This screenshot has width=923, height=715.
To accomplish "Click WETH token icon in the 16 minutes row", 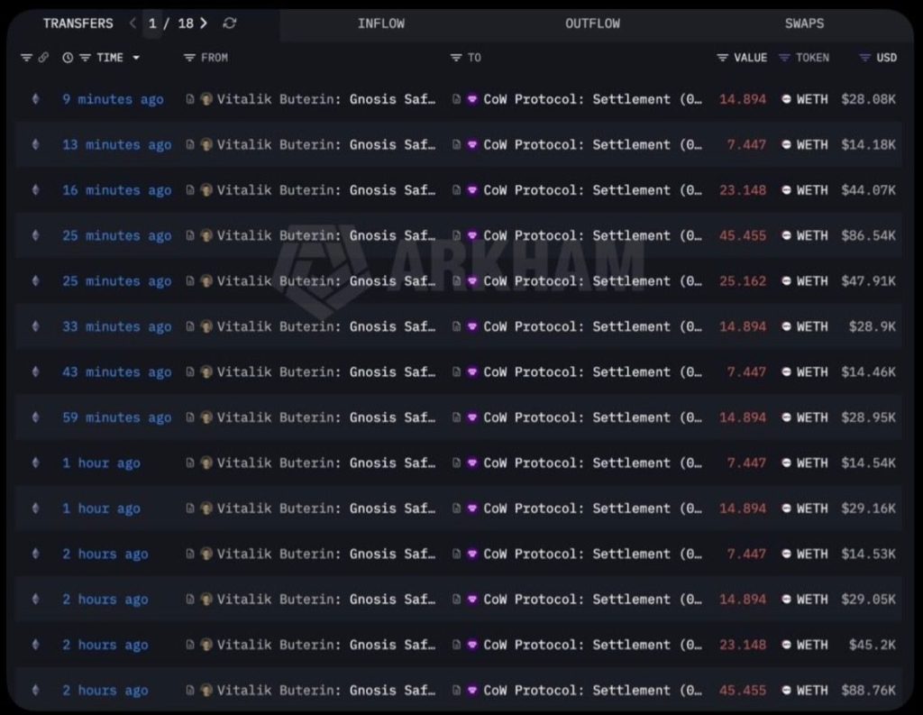I will pyautogui.click(x=786, y=190).
